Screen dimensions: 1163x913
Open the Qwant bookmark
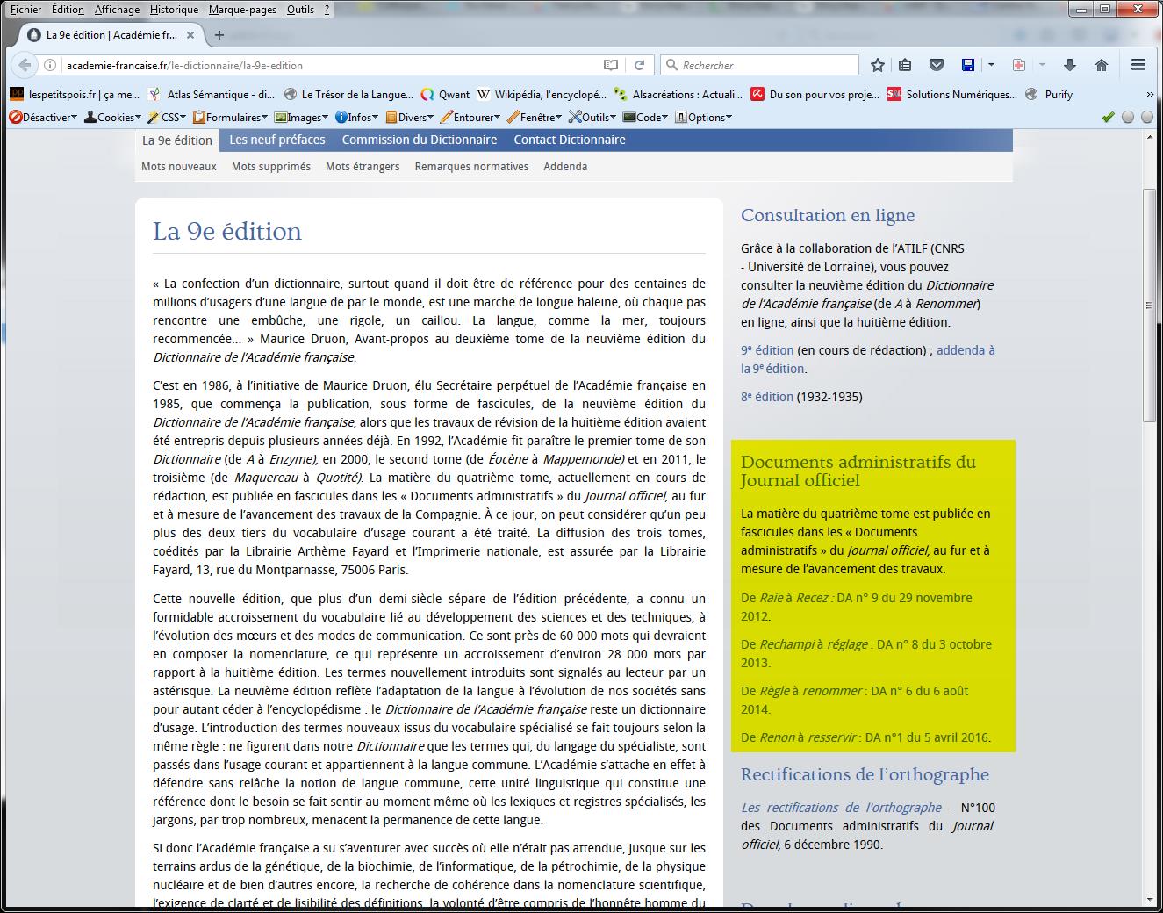(x=445, y=95)
